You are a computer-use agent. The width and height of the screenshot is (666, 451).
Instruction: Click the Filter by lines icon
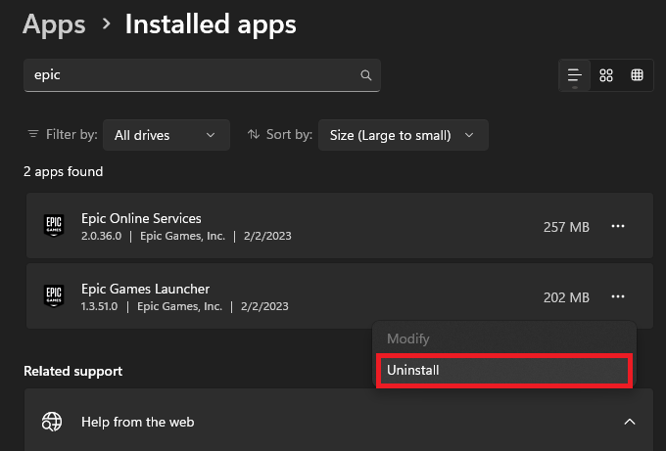click(33, 134)
